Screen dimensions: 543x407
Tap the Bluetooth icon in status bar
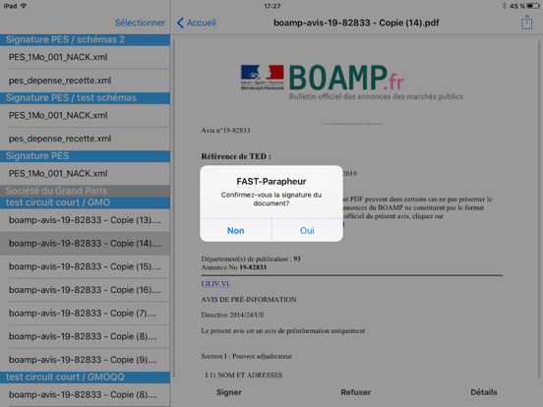pyautogui.click(x=505, y=6)
